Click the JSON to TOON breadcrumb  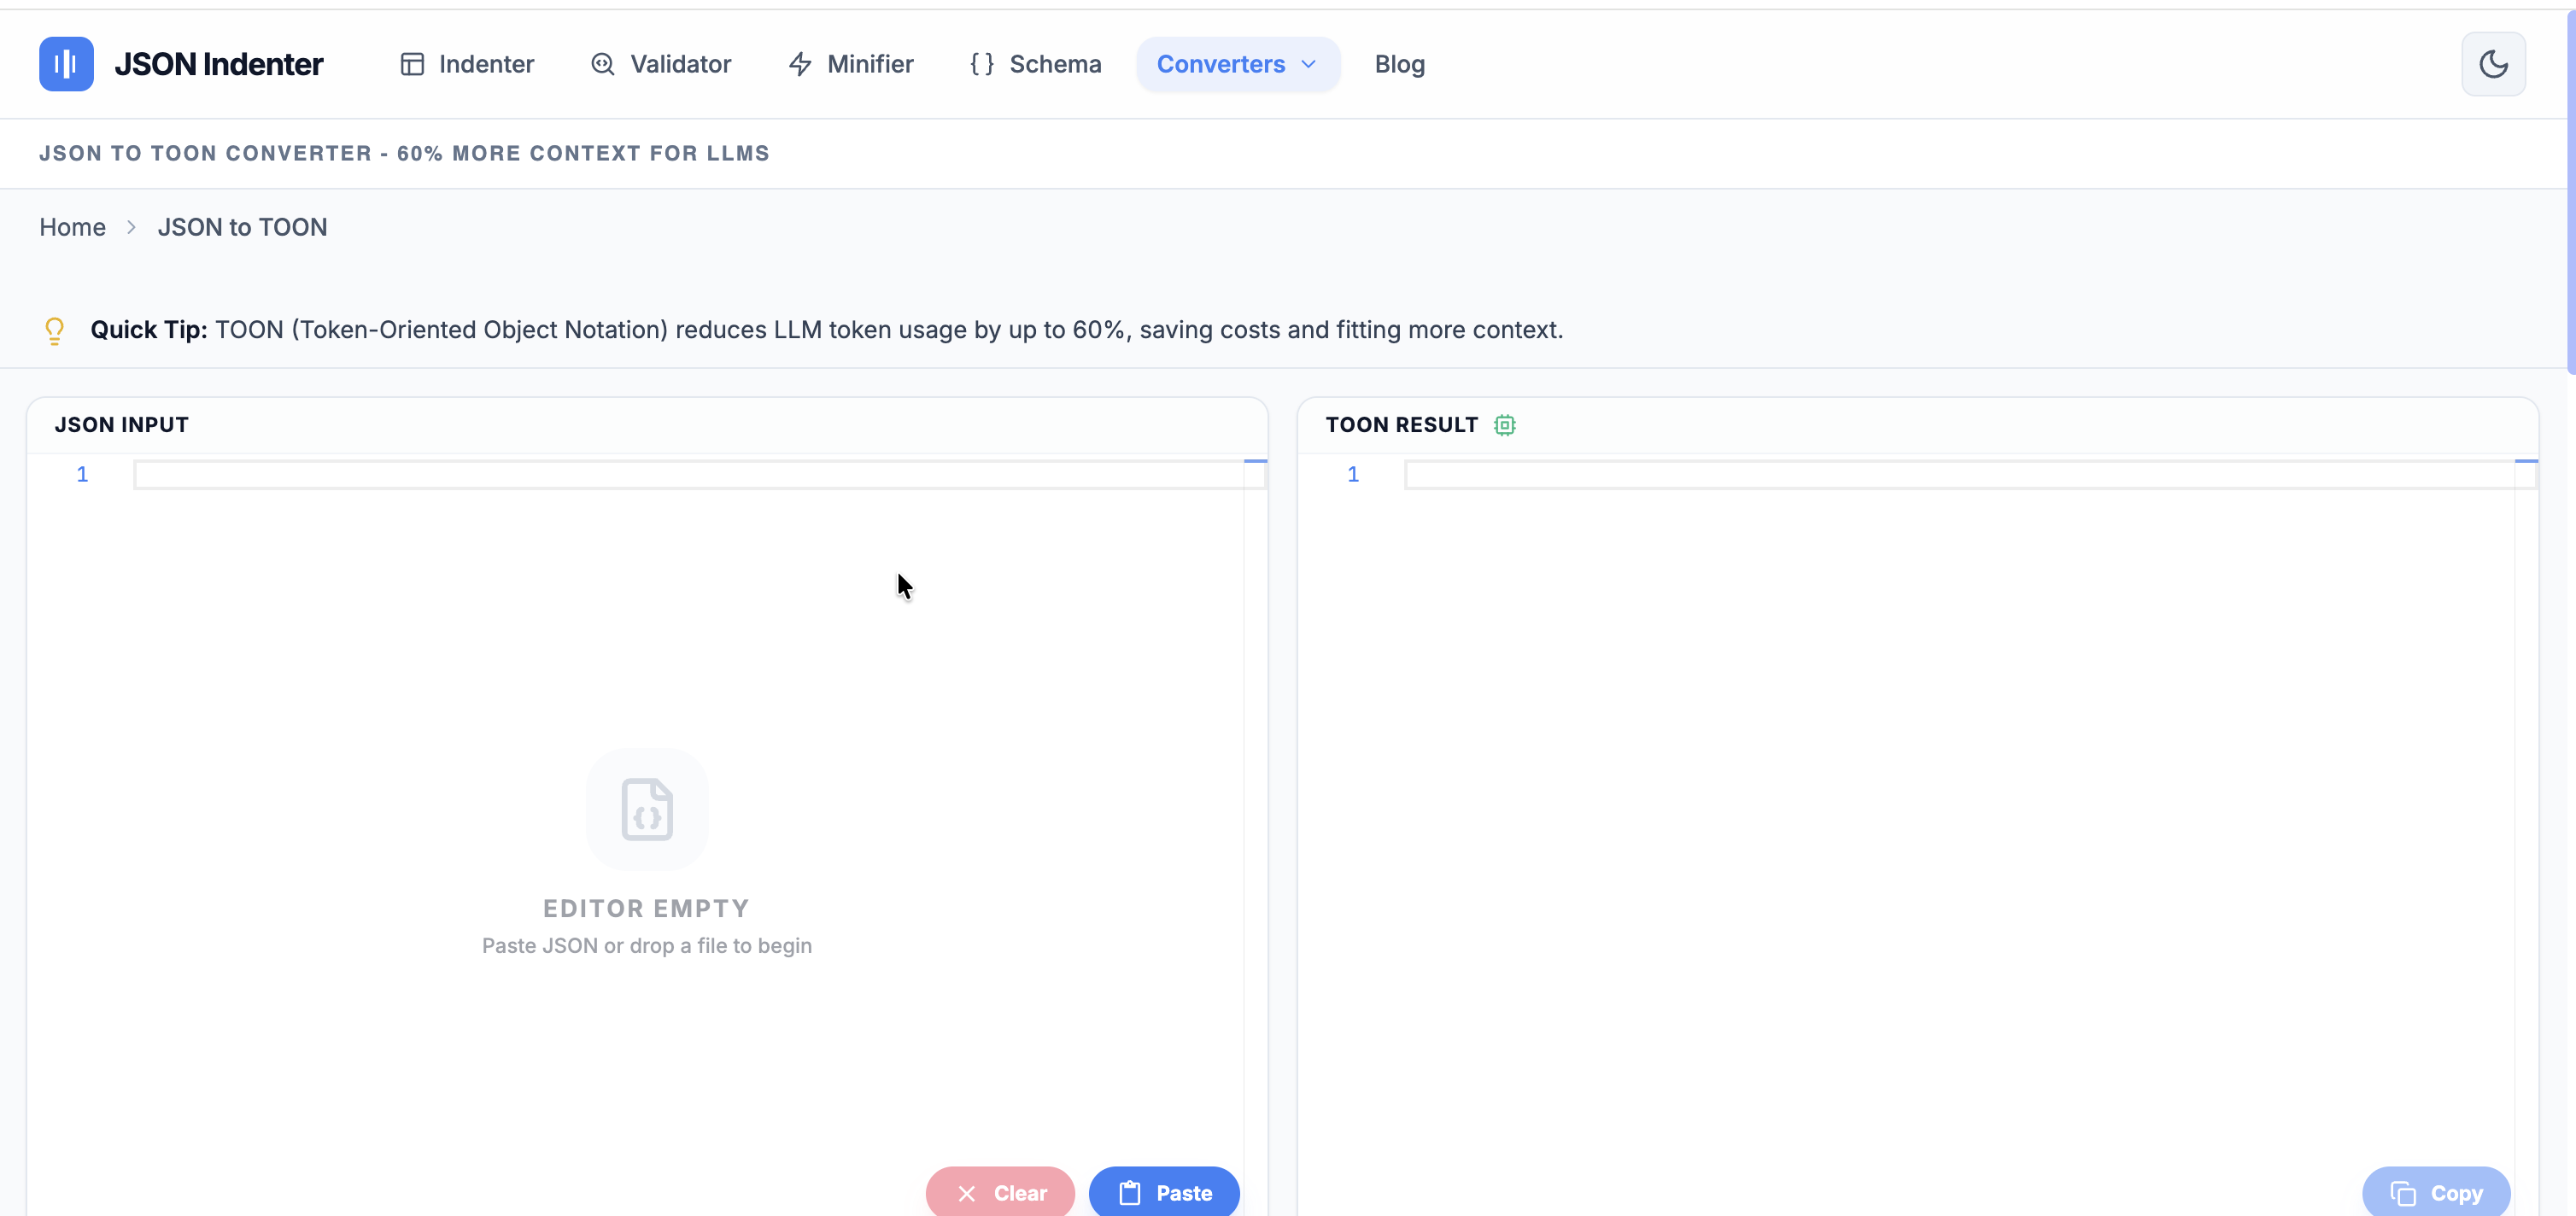click(x=243, y=227)
